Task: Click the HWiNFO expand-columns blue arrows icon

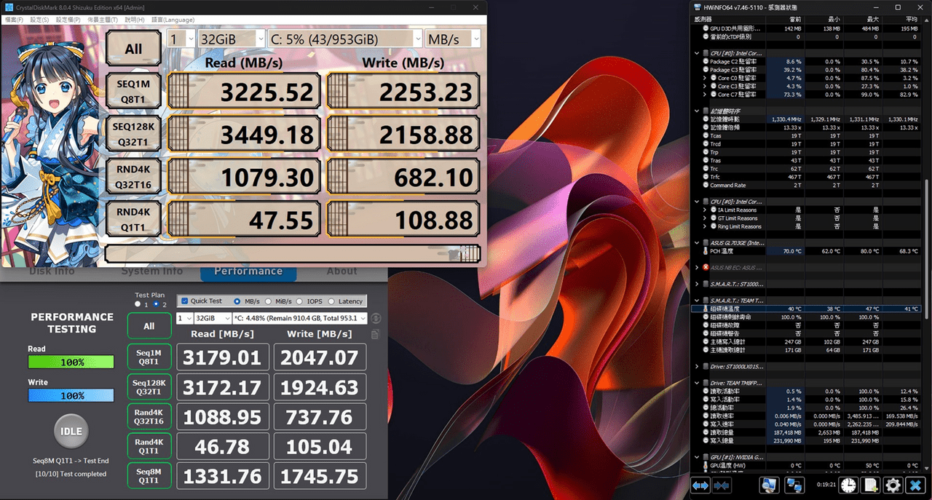Action: point(700,485)
